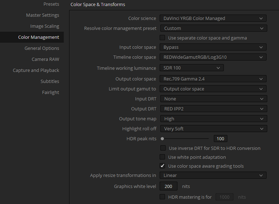Viewport: 279px width, 204px height.
Task: Switch to Image Scaling settings
Action: [45, 26]
